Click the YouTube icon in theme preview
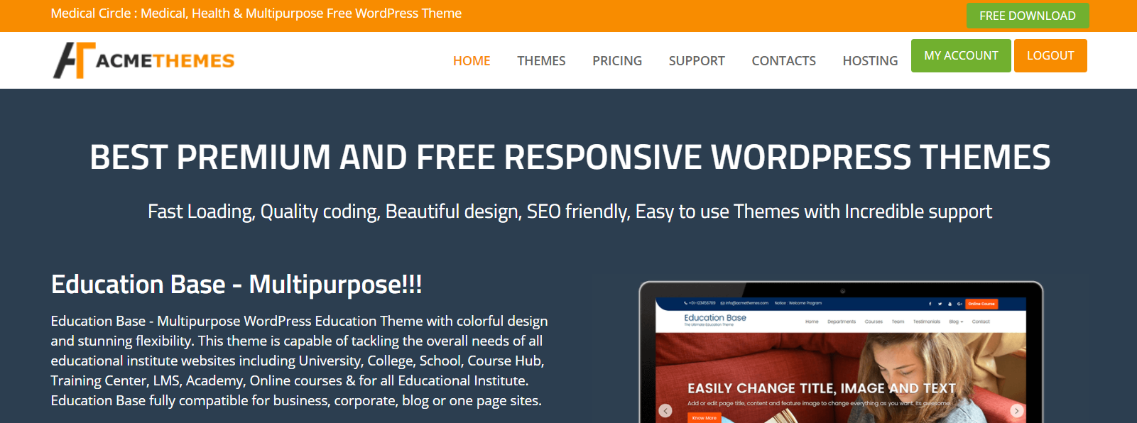The height and width of the screenshot is (423, 1137). (x=950, y=304)
